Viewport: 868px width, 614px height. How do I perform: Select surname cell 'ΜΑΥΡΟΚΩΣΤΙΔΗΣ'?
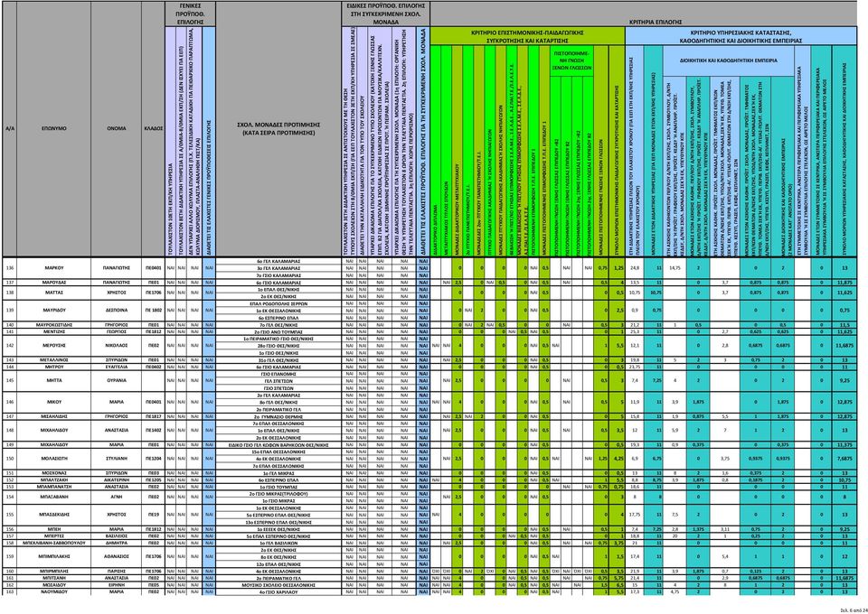(x=53, y=325)
